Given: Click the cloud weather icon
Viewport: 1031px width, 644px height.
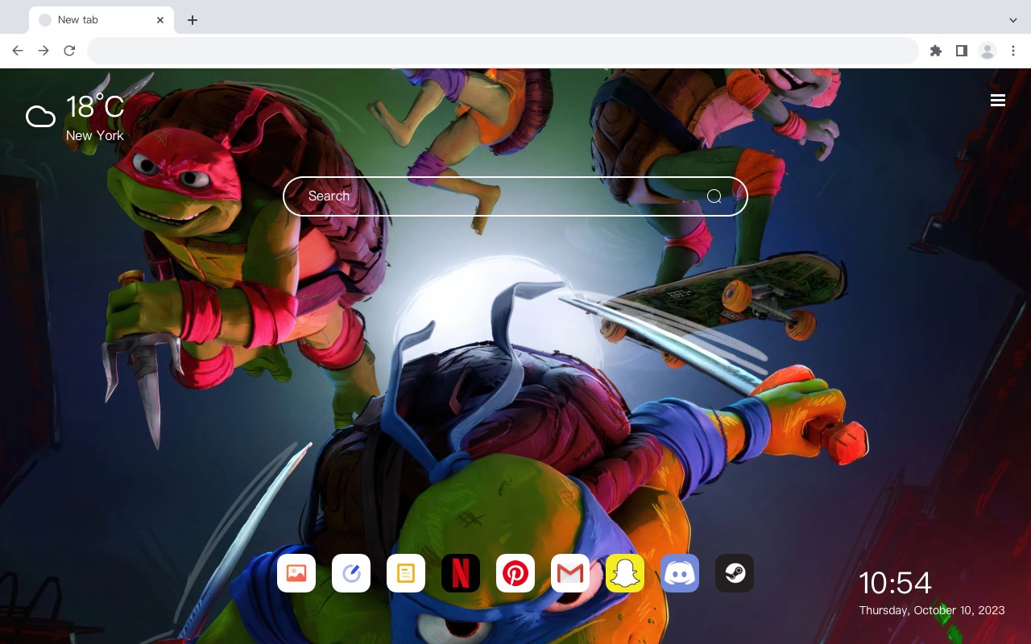Looking at the screenshot, I should [x=40, y=117].
